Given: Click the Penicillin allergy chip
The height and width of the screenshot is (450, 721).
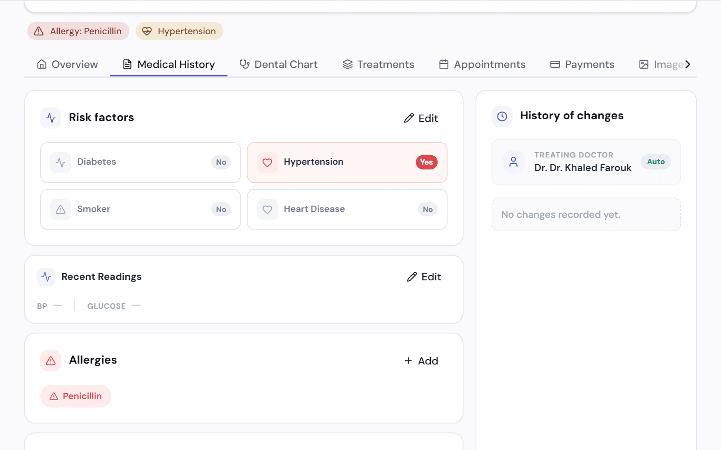Looking at the screenshot, I should tap(76, 396).
